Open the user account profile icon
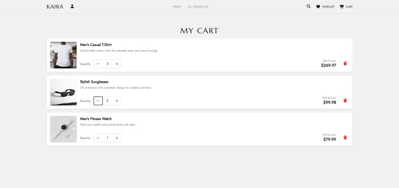 pyautogui.click(x=72, y=6)
